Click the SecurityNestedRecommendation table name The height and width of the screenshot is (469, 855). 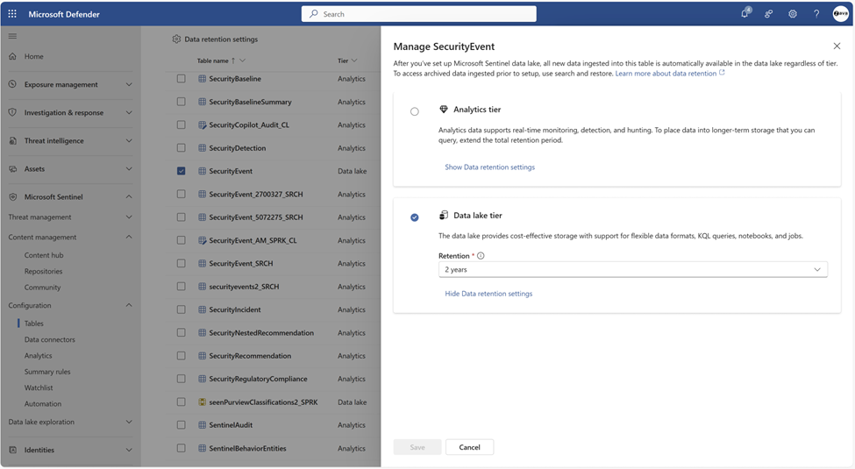261,332
